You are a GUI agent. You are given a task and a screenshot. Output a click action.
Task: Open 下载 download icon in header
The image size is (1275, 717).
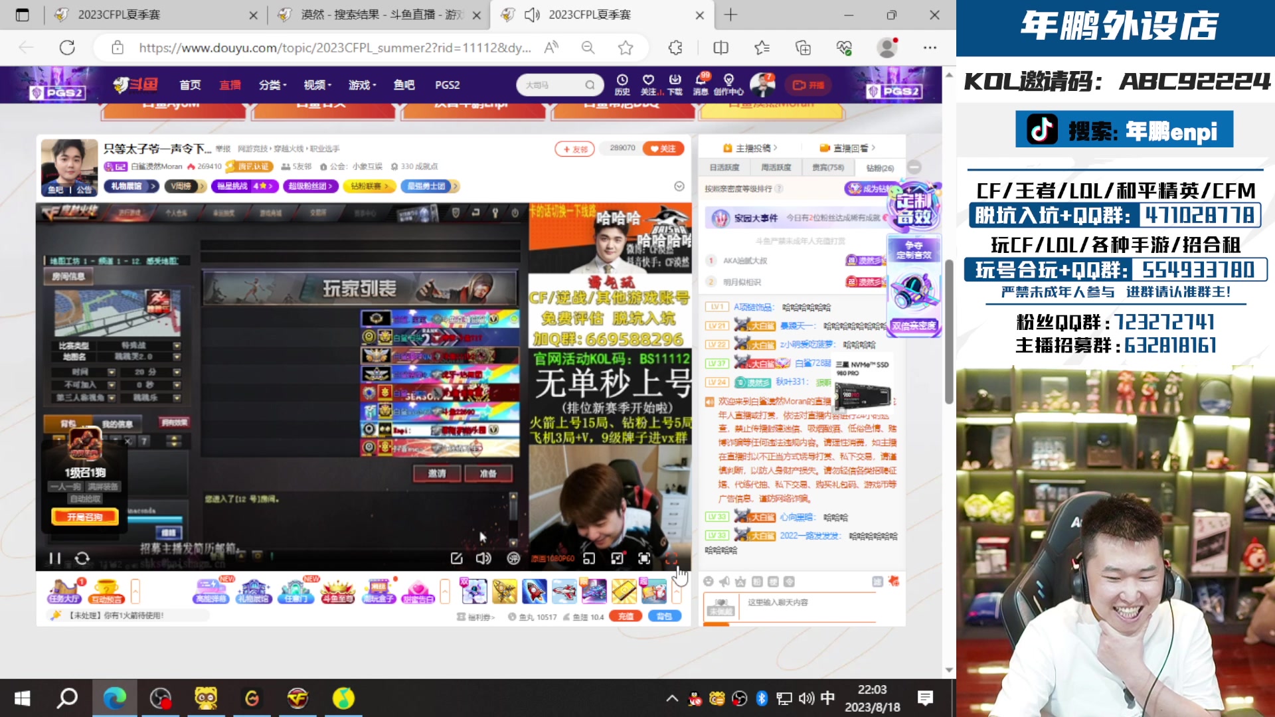[x=675, y=84]
